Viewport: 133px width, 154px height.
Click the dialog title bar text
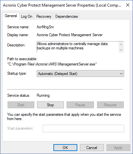[62, 5]
